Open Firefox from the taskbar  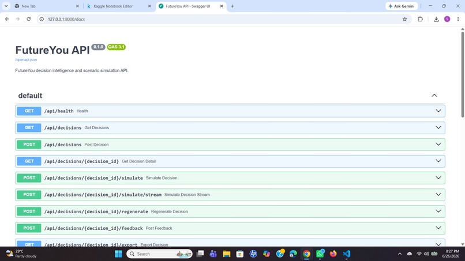(x=333, y=254)
